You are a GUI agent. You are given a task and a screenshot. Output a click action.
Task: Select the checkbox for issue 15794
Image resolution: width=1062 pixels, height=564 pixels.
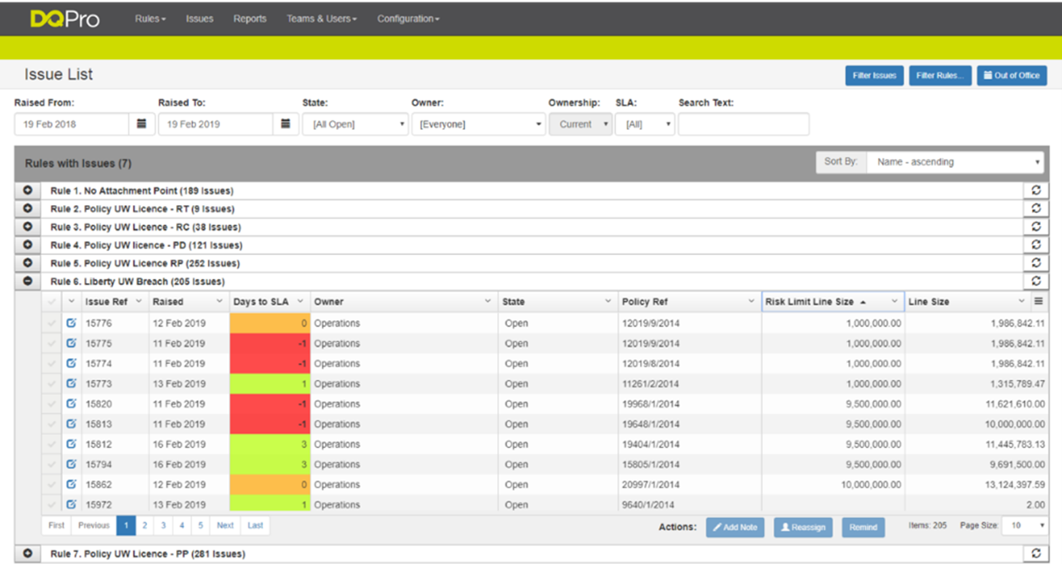[x=51, y=464]
